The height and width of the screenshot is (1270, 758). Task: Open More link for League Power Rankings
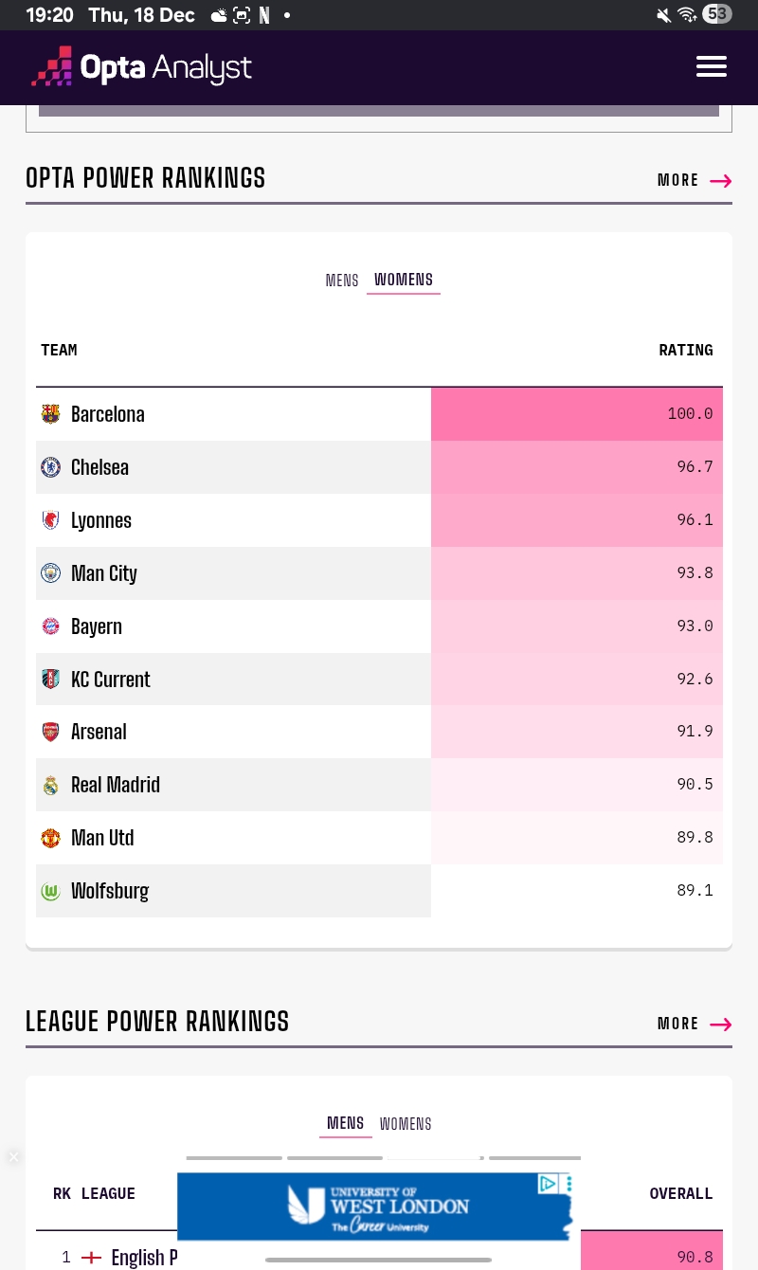(695, 1024)
